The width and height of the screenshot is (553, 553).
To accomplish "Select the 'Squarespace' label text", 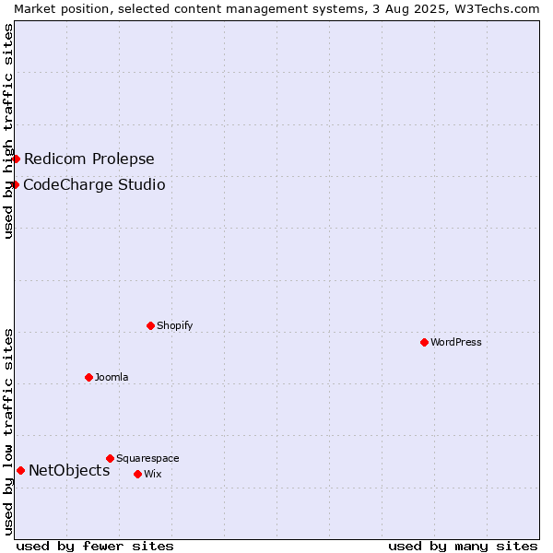I will (147, 458).
